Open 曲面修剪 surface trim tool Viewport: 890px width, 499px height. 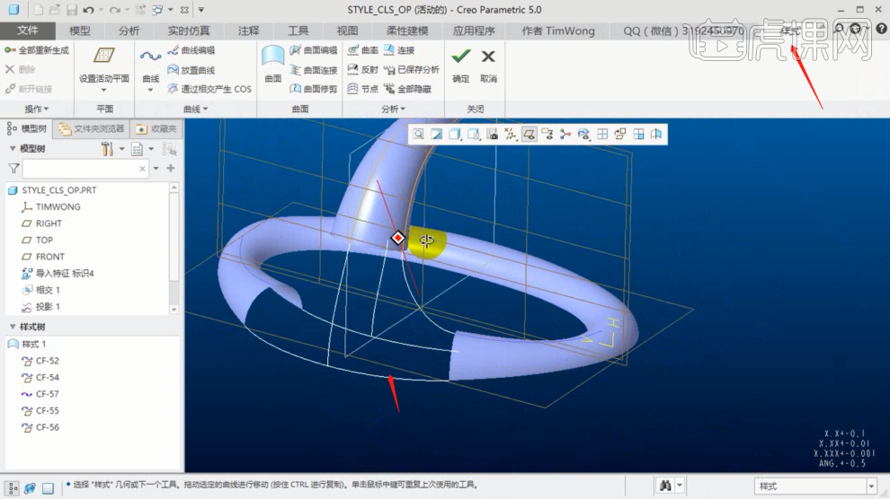[314, 89]
